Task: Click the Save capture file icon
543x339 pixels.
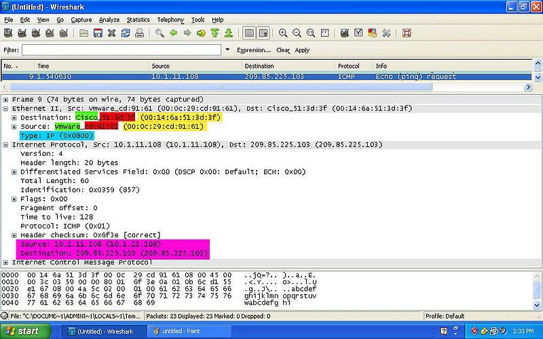Action: tap(98, 33)
